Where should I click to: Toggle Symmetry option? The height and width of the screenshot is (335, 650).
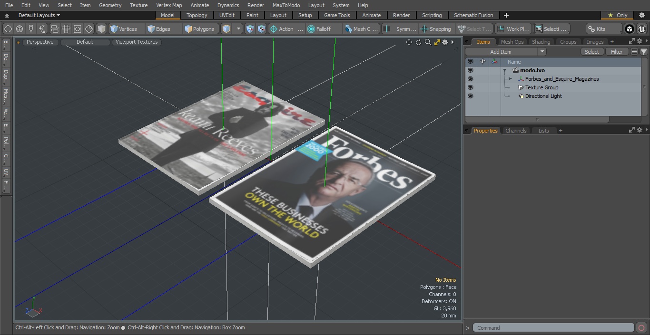[x=401, y=29]
